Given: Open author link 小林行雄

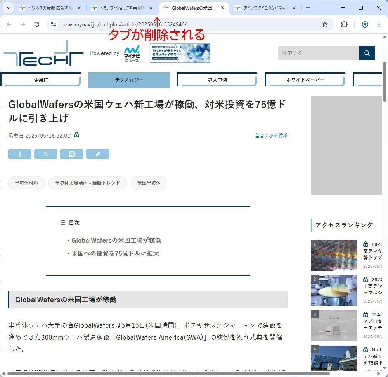Looking at the screenshot, I should [x=278, y=135].
